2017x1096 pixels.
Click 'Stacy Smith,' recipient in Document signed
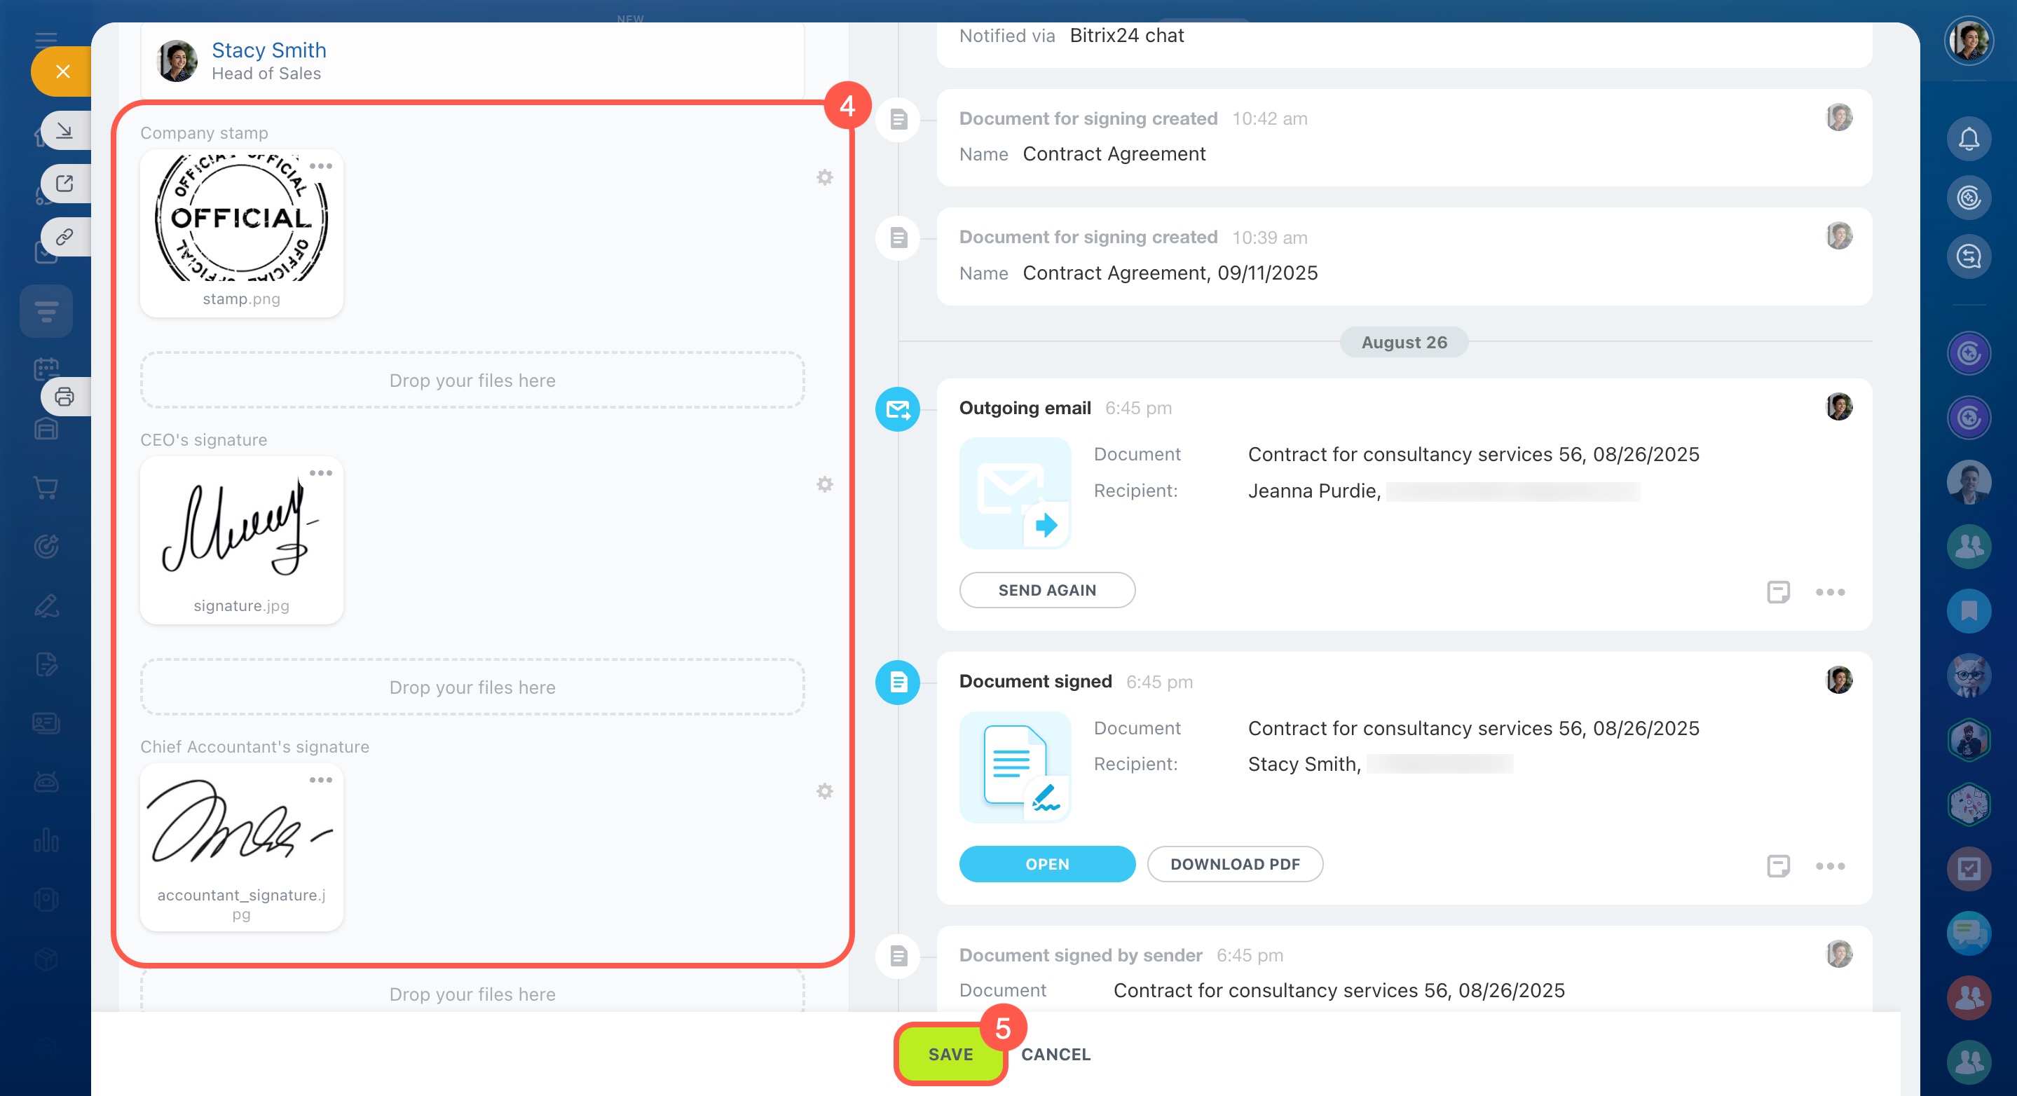pos(1304,763)
